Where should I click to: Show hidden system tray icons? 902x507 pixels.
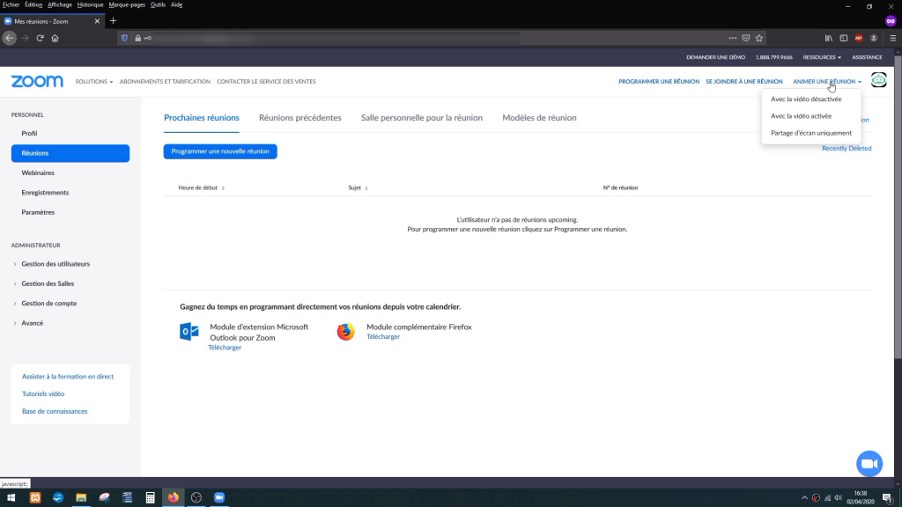pos(804,498)
